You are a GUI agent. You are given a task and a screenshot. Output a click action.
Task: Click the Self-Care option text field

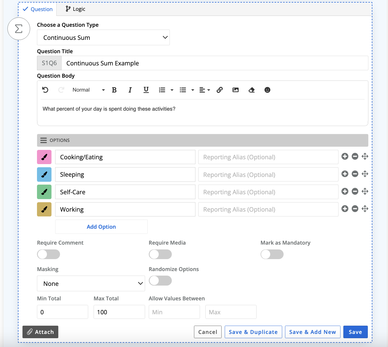[125, 192]
